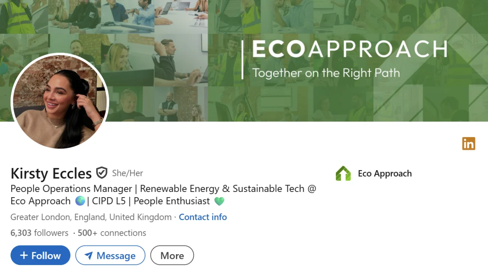Click the Greater London location text
The image size is (488, 277).
[x=91, y=217]
